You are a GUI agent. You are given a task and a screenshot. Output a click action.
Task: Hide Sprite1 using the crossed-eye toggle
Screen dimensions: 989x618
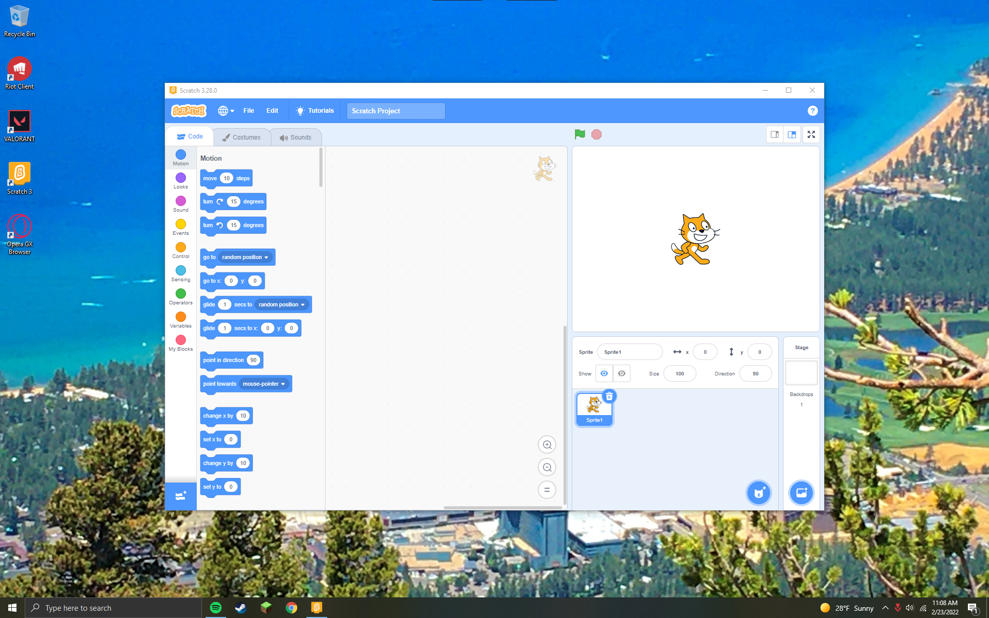coord(621,373)
